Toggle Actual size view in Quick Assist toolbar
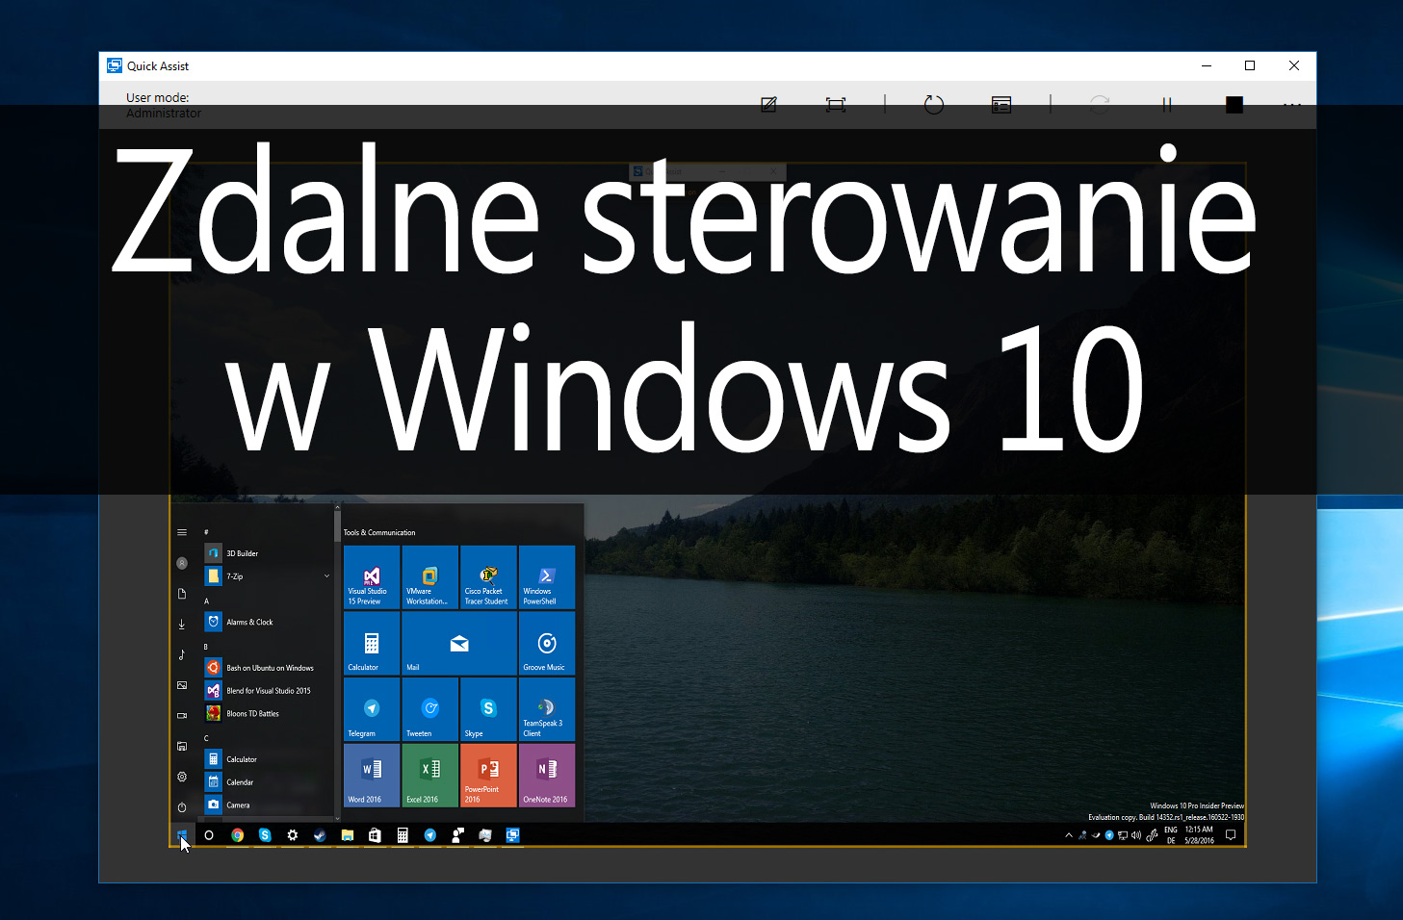This screenshot has width=1403, height=920. tap(836, 104)
